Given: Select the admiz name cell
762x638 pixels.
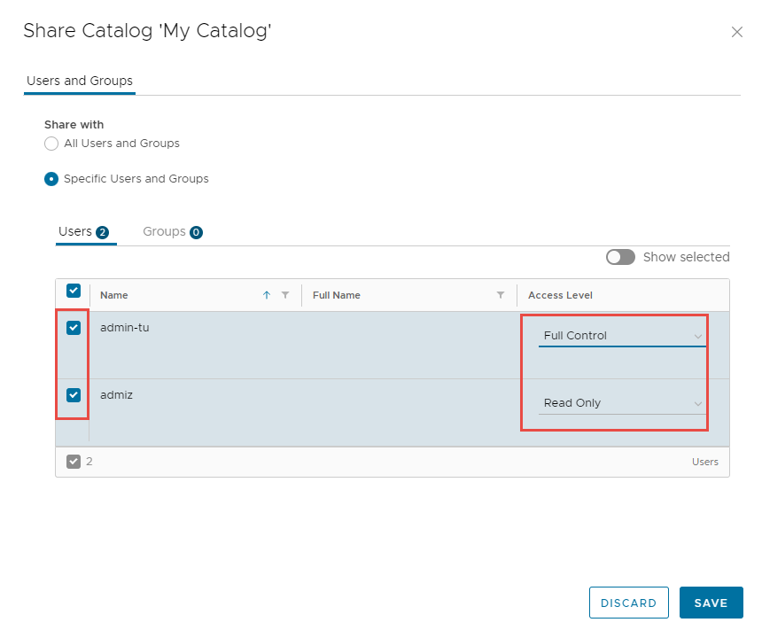Looking at the screenshot, I should (116, 394).
